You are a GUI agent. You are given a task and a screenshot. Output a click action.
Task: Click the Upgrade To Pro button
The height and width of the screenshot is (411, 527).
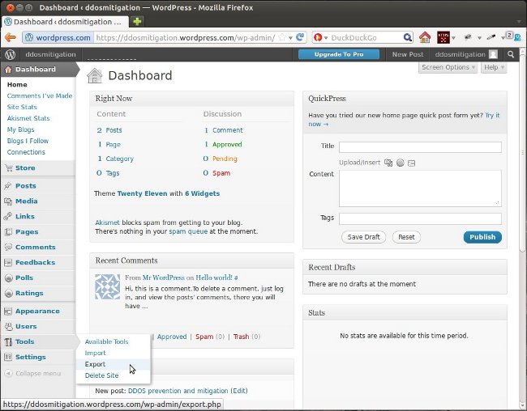338,54
